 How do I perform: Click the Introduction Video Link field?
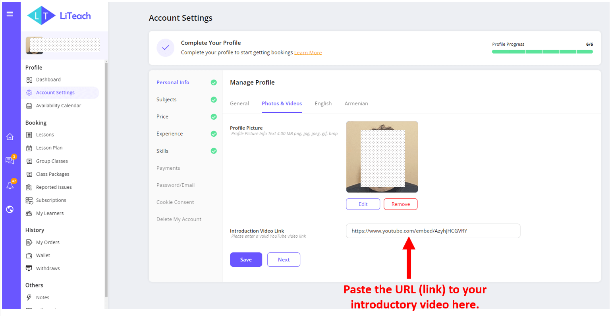[433, 231]
